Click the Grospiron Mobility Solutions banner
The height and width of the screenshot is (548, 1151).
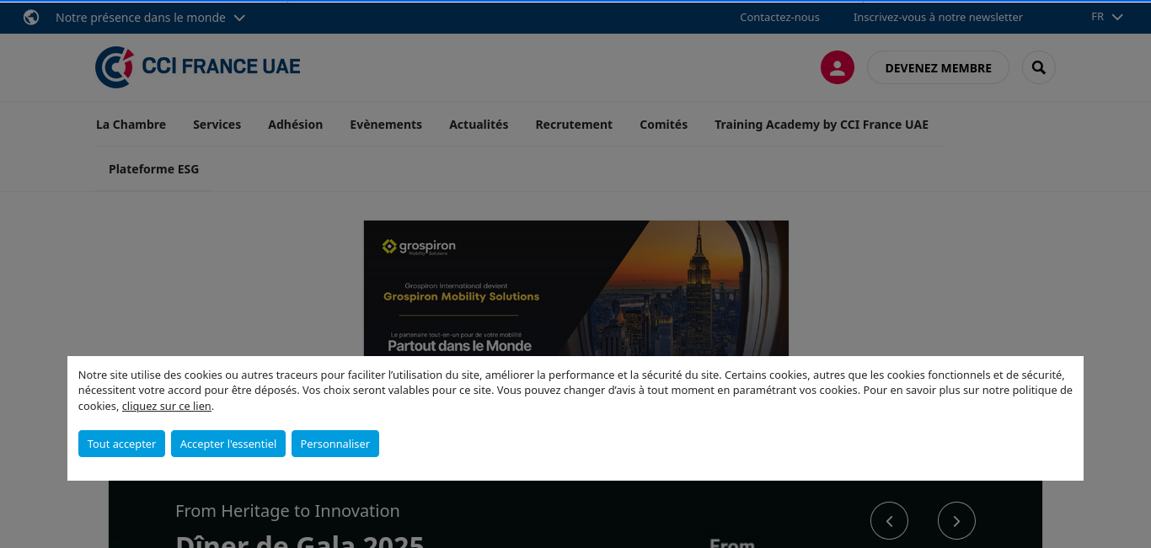click(x=576, y=288)
